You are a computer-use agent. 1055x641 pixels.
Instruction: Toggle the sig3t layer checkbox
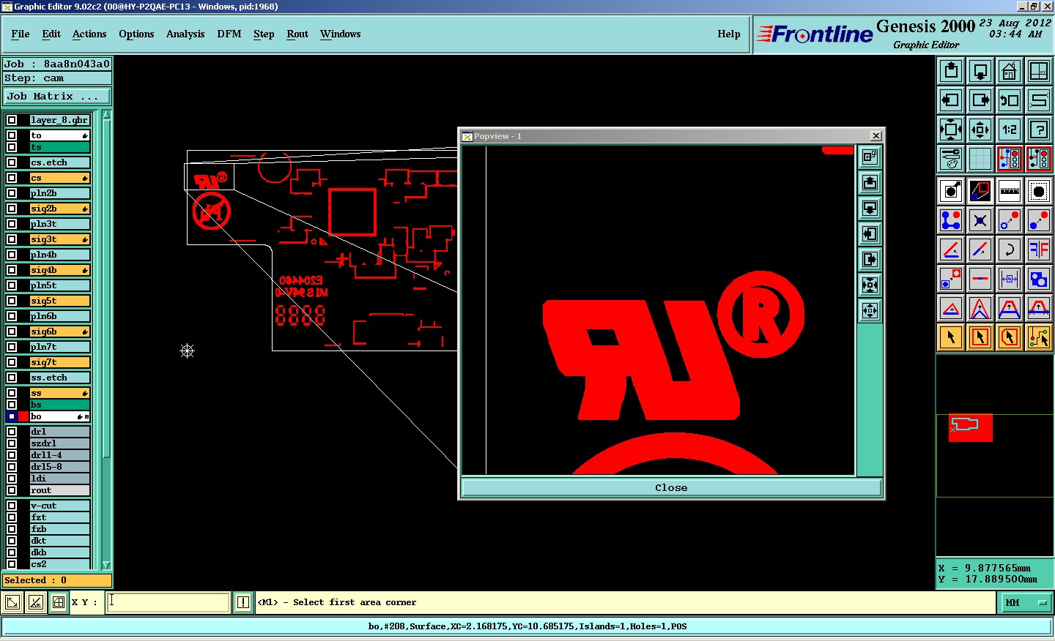(12, 239)
